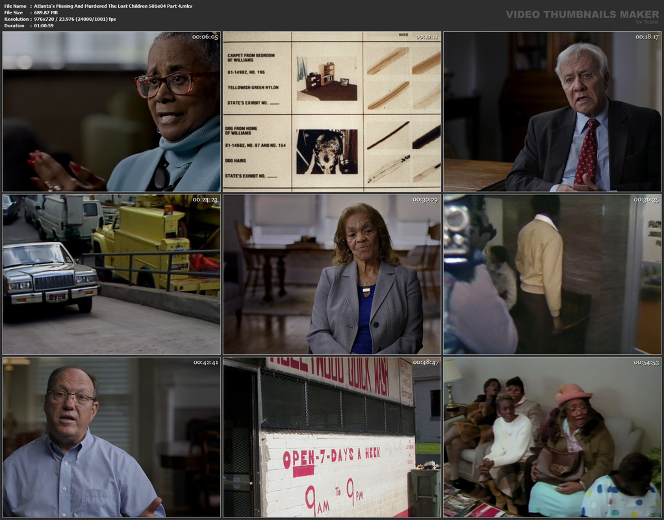Click the duration value 01:00:59
The width and height of the screenshot is (664, 520).
coord(44,25)
